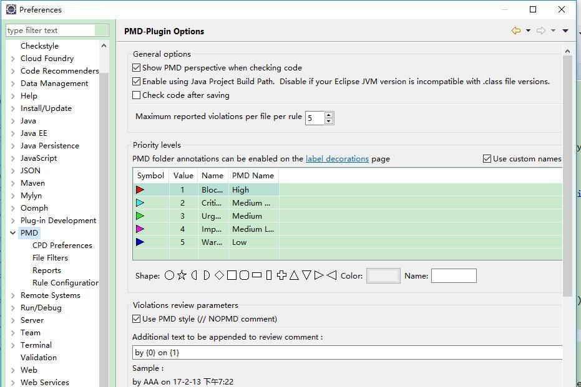Pick the downward triangle shape
581x387 pixels.
click(306, 275)
